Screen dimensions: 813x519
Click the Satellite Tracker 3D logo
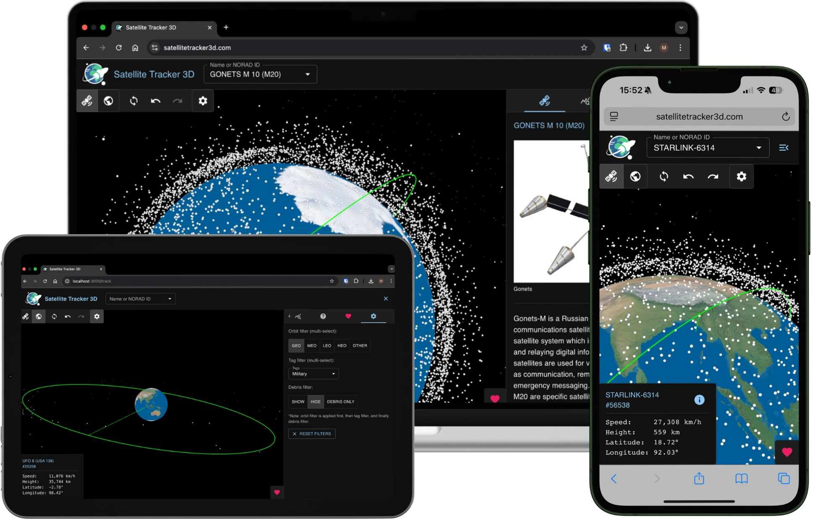(138, 74)
